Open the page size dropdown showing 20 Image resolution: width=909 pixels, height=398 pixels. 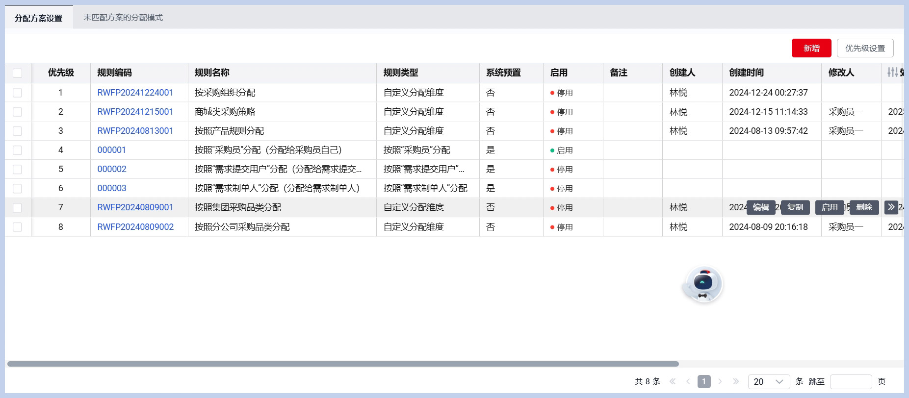[x=768, y=381]
